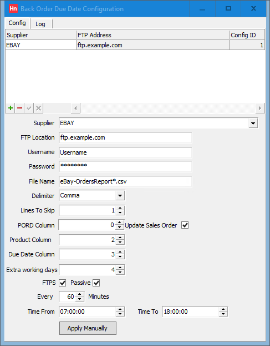Uncheck the FTPS checkbox
Viewport: 270px width, 346px height.
63,283
